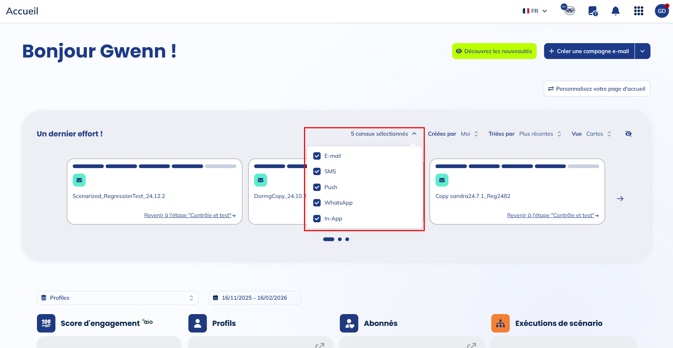Open the date range 16/11/2025 - 16/02/2026 field
The width and height of the screenshot is (673, 348).
(254, 298)
